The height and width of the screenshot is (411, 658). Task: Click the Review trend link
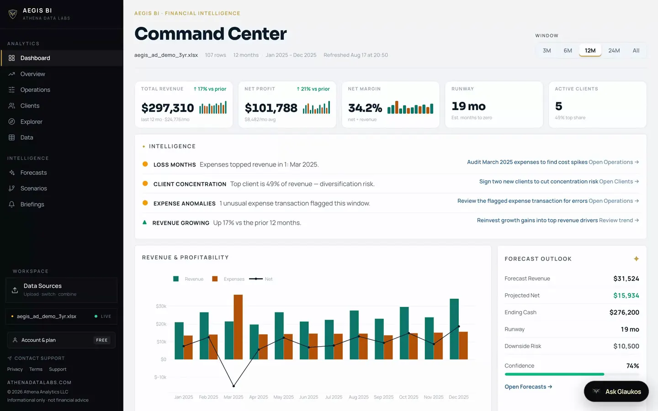(619, 220)
